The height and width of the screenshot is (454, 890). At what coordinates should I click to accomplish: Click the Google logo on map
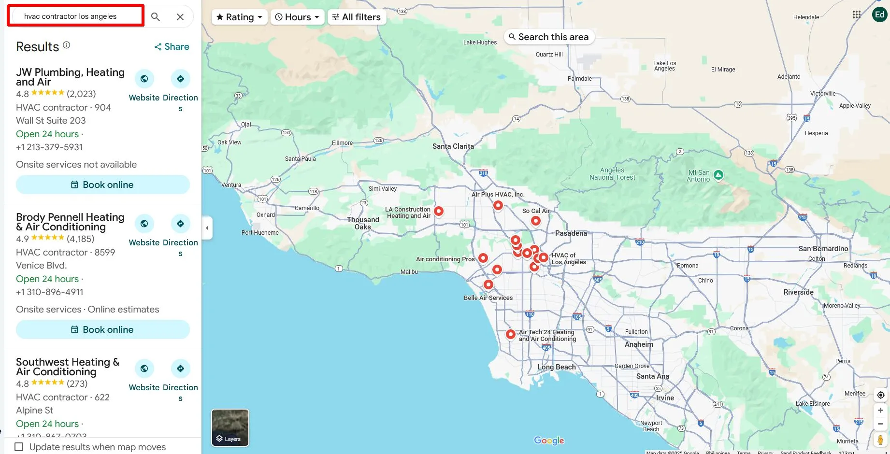549,440
